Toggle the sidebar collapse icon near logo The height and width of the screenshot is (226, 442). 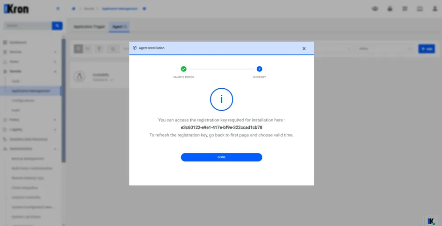(58, 9)
